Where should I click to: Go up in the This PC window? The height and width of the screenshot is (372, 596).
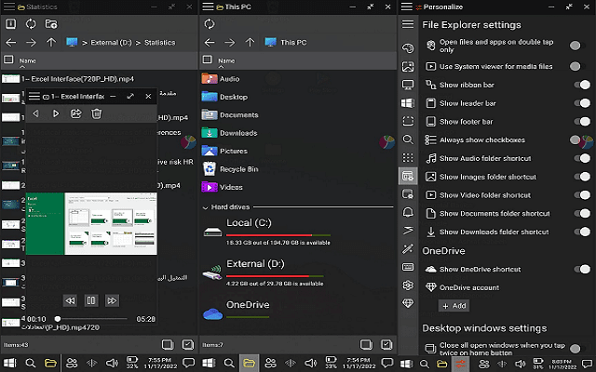click(250, 43)
